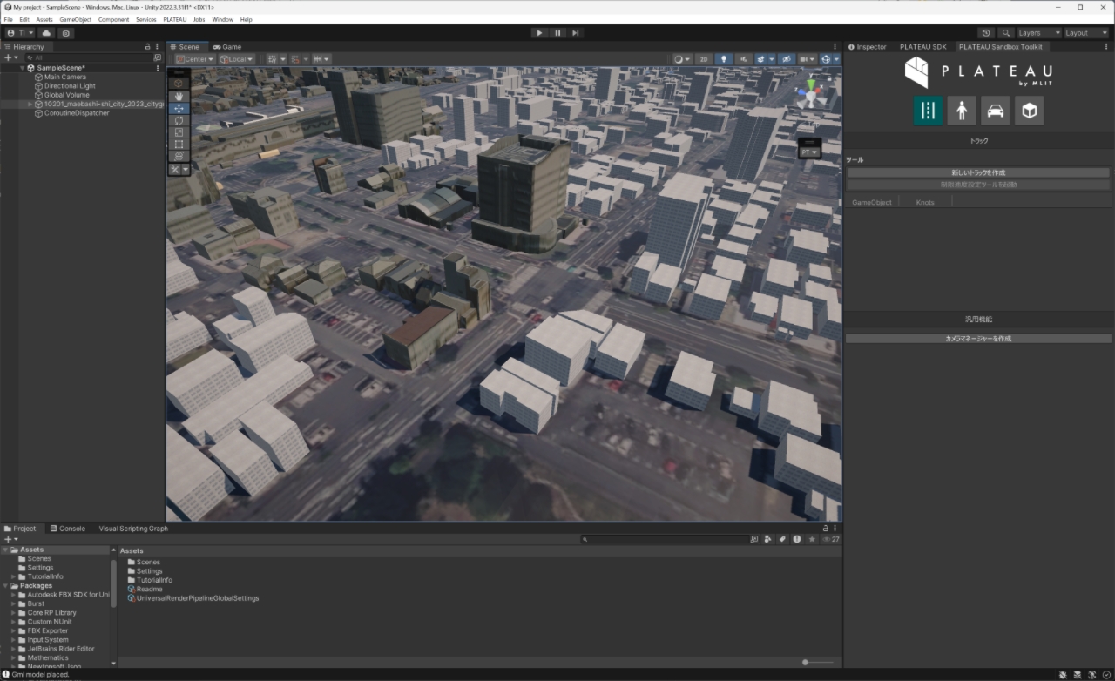Toggle scene lighting bulb
The height and width of the screenshot is (681, 1115).
pos(723,59)
